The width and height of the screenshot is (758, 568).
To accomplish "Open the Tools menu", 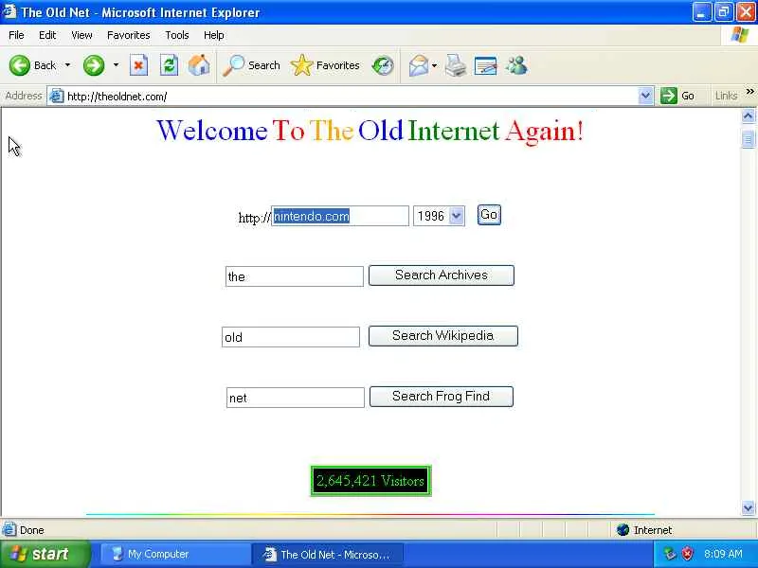I will click(x=177, y=35).
